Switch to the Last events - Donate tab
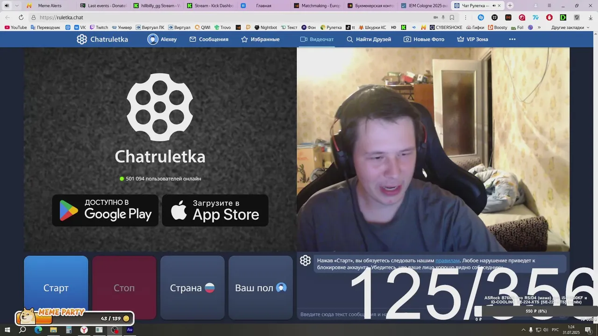Image resolution: width=598 pixels, height=336 pixels. (103, 6)
